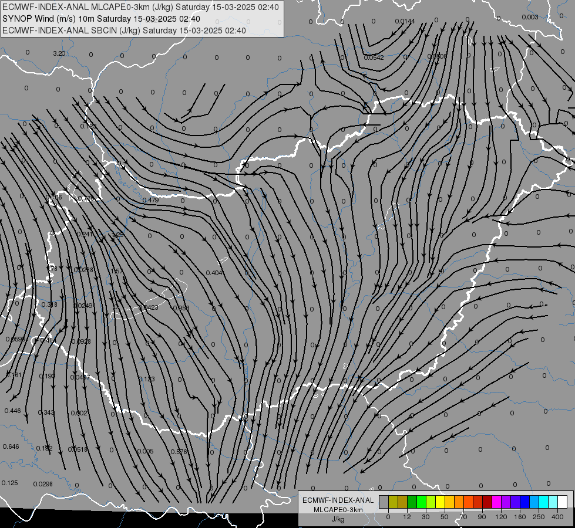Click the magenta legend swatch
This screenshot has width=575, height=528.
(x=496, y=502)
